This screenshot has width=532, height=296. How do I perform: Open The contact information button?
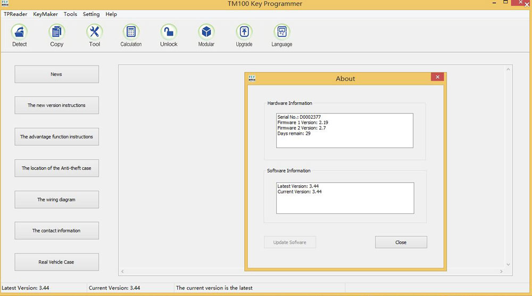click(57, 231)
